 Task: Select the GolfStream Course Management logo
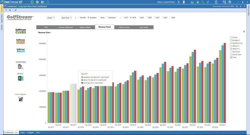coord(21,41)
